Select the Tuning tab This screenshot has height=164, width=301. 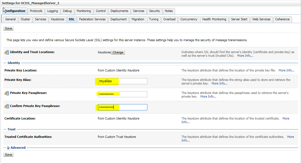click(x=154, y=19)
